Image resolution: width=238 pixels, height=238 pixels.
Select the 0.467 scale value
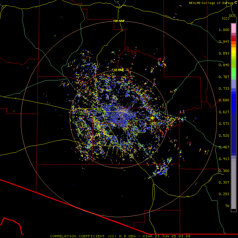click(x=224, y=147)
